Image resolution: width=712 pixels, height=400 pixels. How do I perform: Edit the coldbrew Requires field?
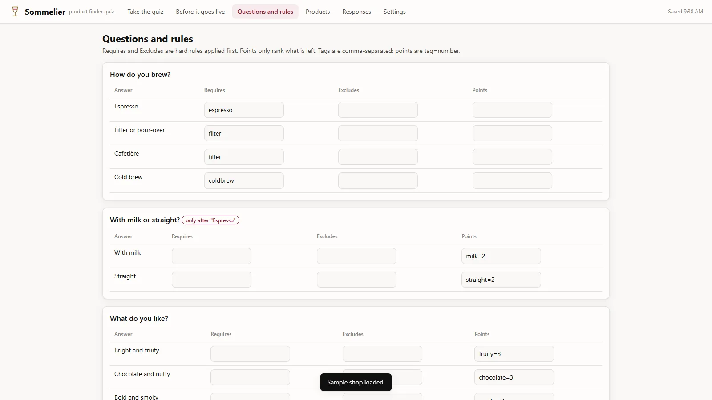tap(244, 180)
